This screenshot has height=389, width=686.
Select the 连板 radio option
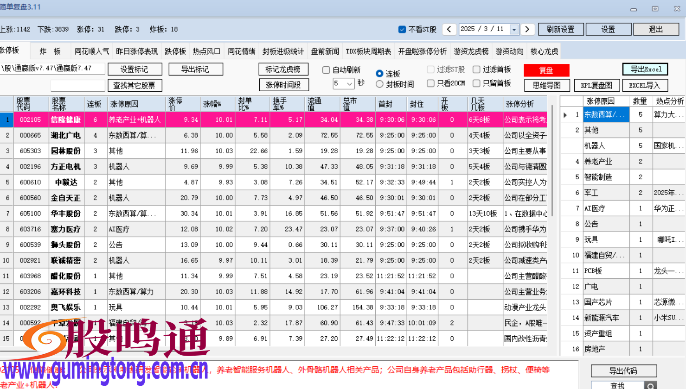click(x=379, y=74)
